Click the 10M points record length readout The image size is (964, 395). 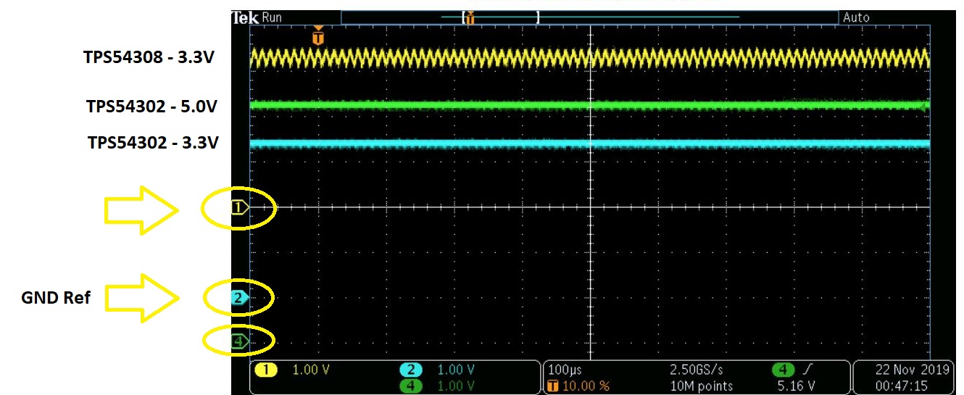coord(702,386)
